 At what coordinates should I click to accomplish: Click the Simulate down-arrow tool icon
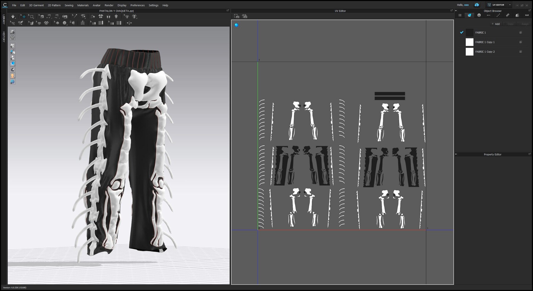pyautogui.click(x=13, y=16)
